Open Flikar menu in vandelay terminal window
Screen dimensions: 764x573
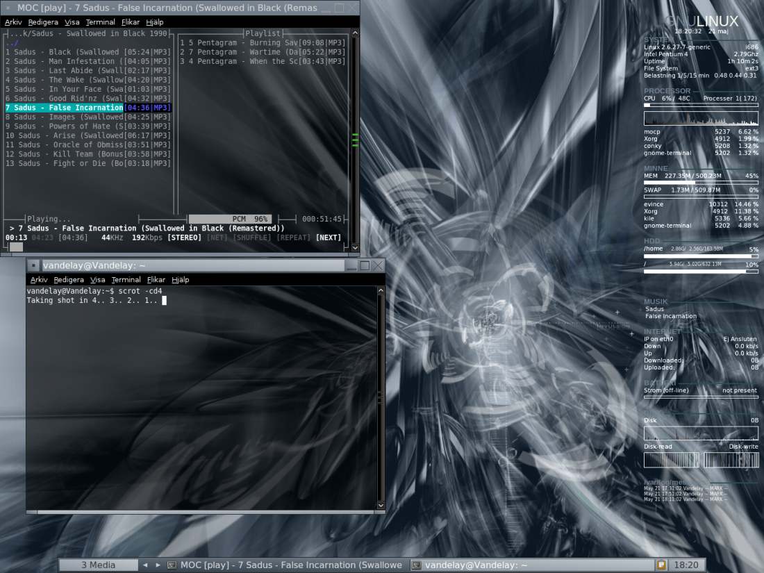tap(156, 279)
